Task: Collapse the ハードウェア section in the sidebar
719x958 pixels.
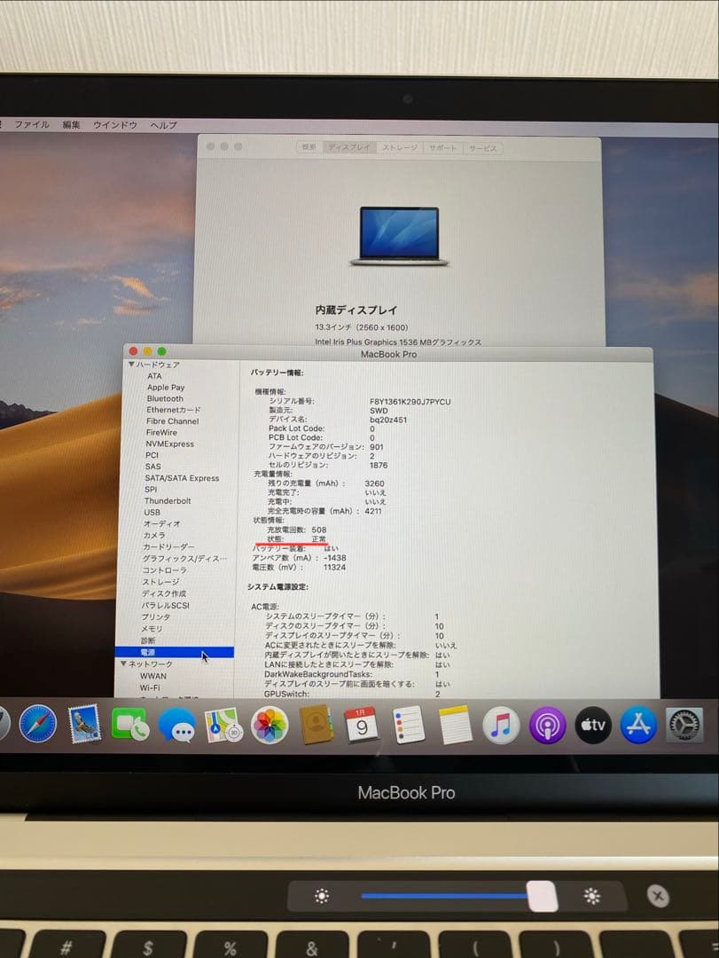Action: (129, 365)
